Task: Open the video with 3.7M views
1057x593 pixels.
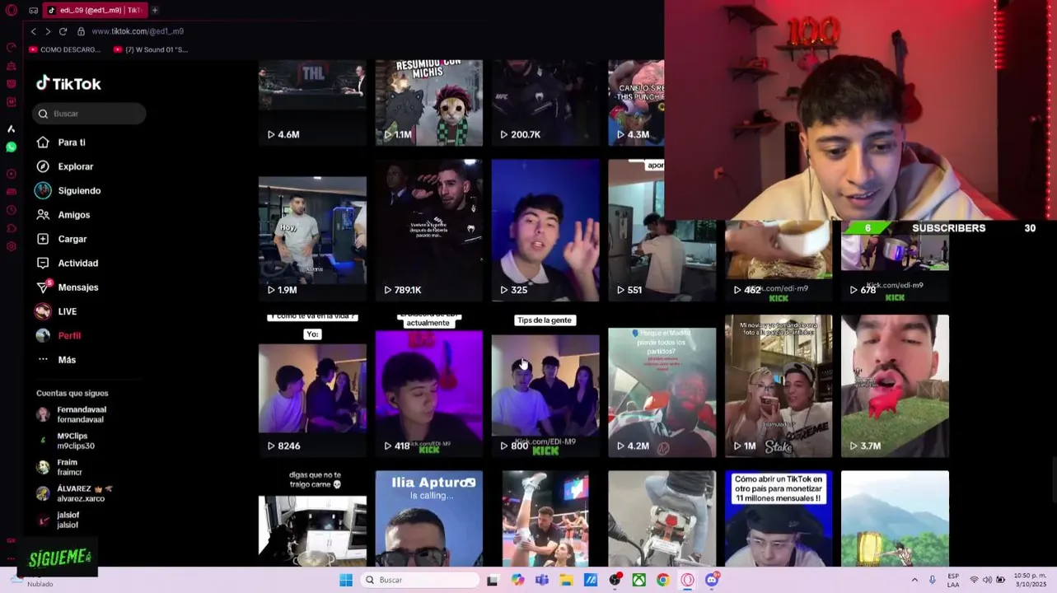Action: (895, 385)
